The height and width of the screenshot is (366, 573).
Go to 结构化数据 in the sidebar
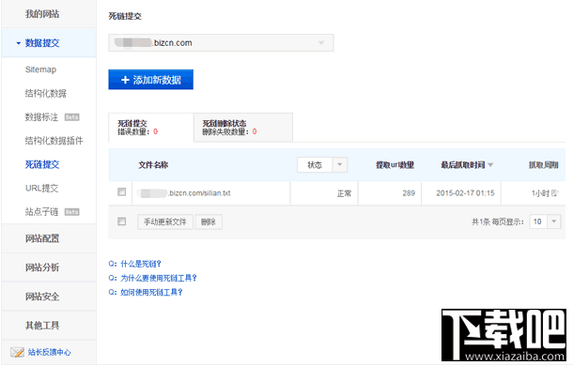(46, 93)
